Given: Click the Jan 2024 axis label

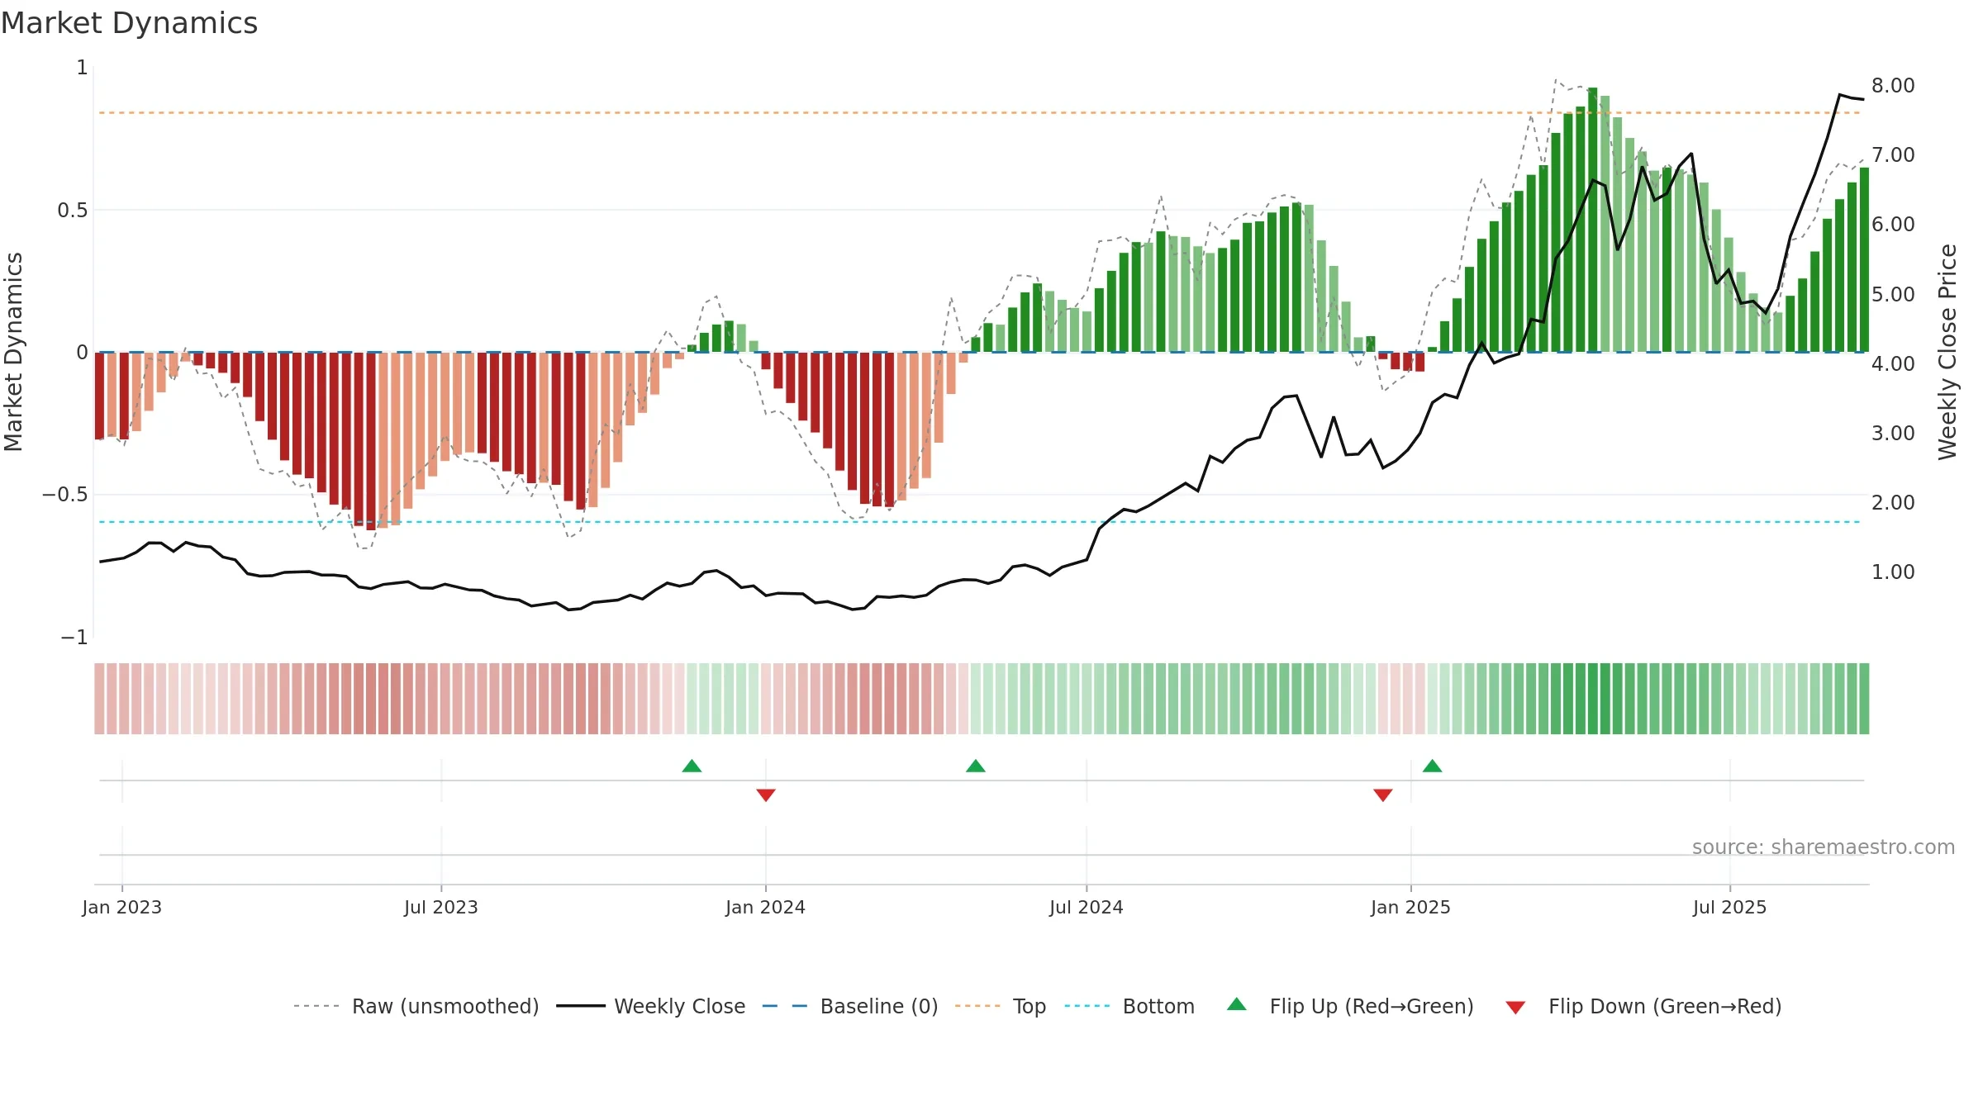Looking at the screenshot, I should 766,907.
